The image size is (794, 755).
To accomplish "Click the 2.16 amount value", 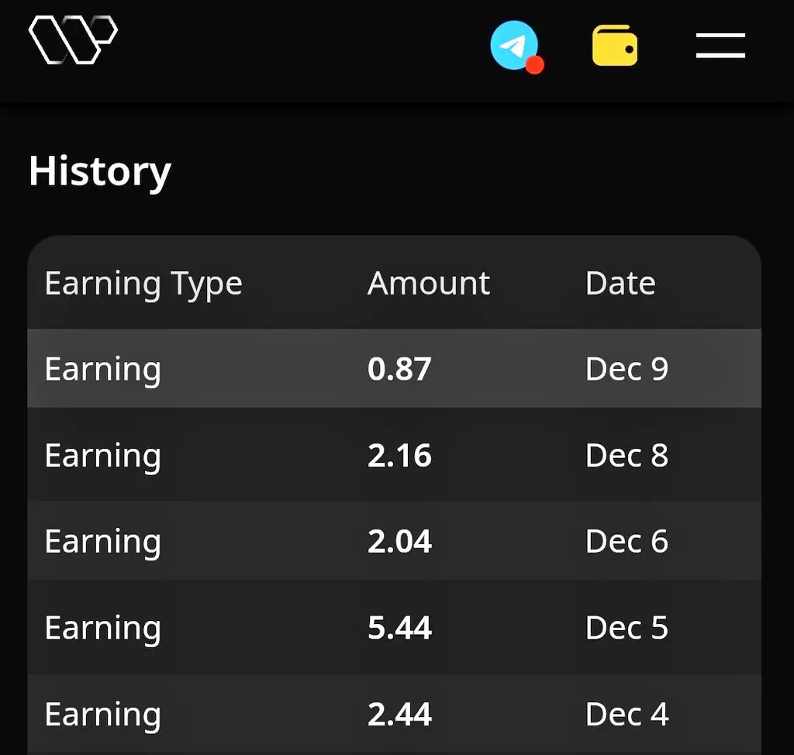I will coord(399,455).
